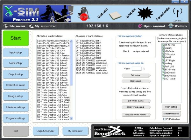This screenshot has width=191, height=140.
Task: Uncheck the SerConrad1 plugin
Action: (163, 73)
